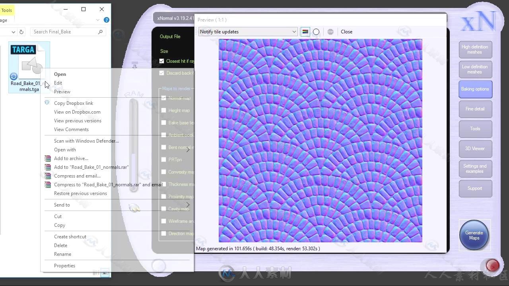The width and height of the screenshot is (509, 286).
Task: Select Copy Dropbox link menu item
Action: pyautogui.click(x=74, y=103)
